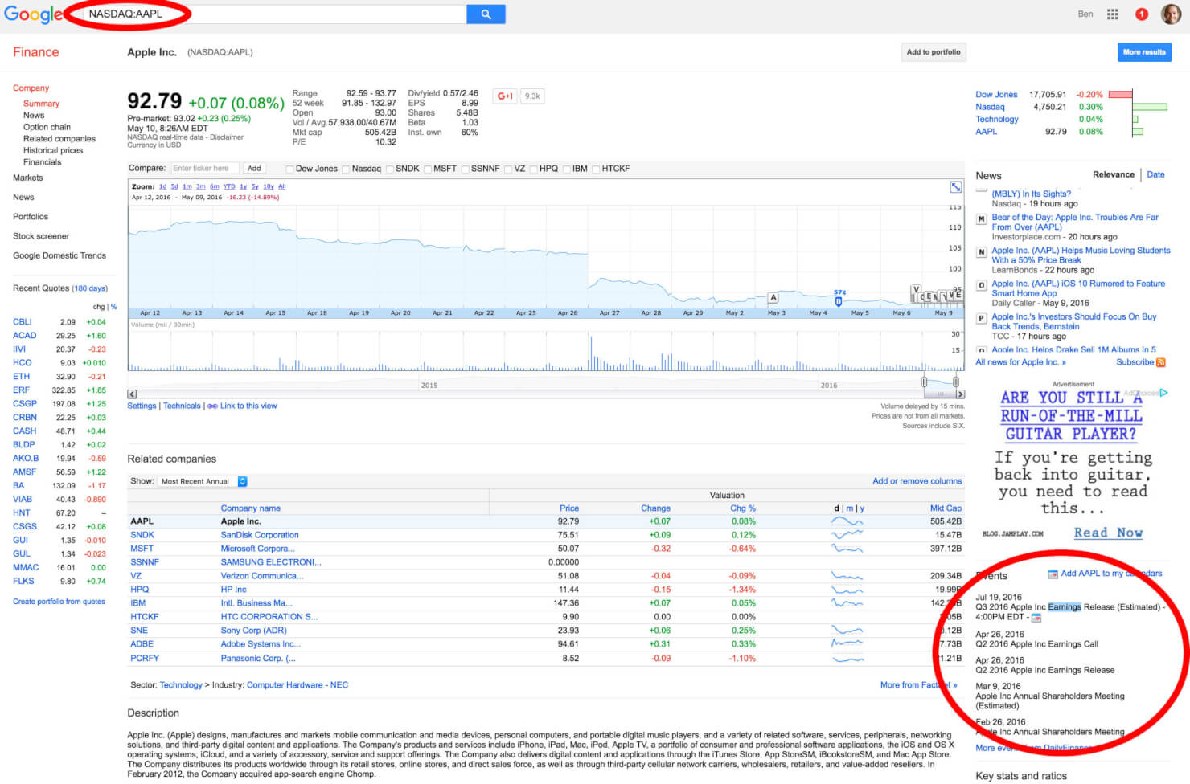Screen dimensions: 1190x784
Task: Click left handle of chart range slider
Action: pos(924,382)
